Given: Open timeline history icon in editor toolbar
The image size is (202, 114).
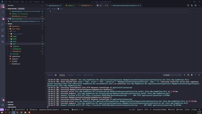Looking at the screenshot, I should pos(188,5).
